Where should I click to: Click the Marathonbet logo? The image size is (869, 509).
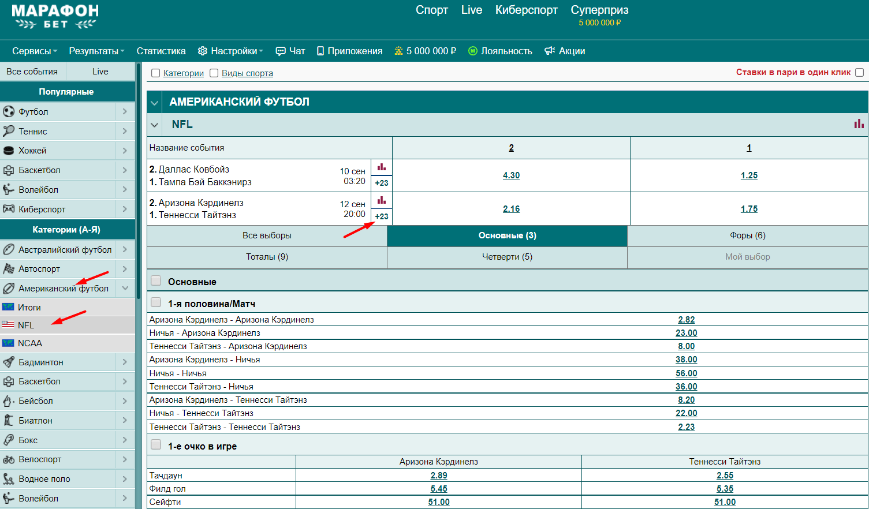[x=55, y=17]
